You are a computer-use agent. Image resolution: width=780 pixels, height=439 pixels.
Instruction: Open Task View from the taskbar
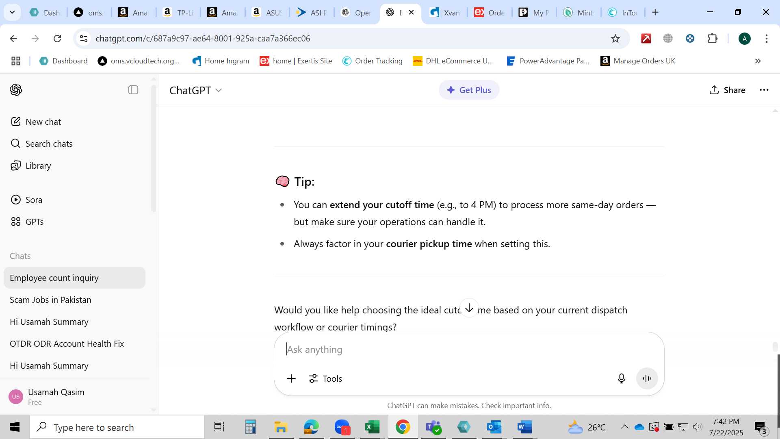tap(219, 427)
